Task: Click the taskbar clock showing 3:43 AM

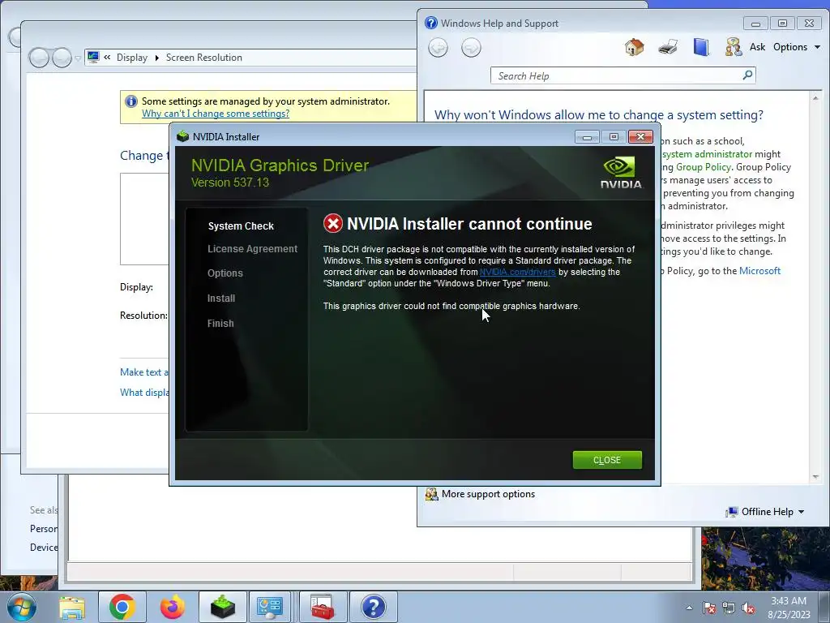Action: (x=789, y=607)
